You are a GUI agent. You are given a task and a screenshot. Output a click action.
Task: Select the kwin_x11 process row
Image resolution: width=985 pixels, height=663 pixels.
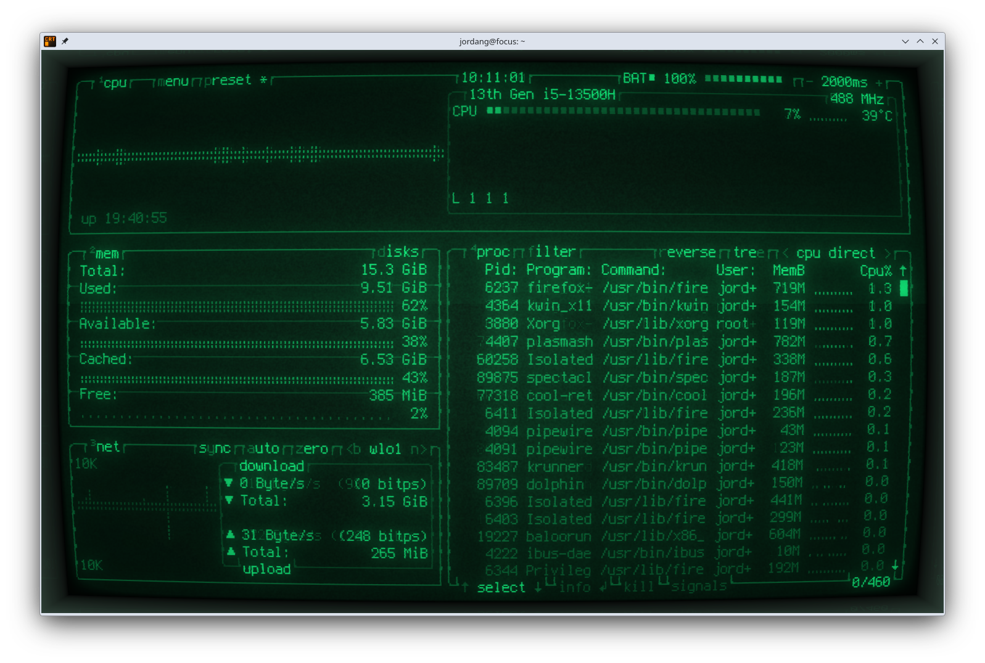[x=688, y=306]
